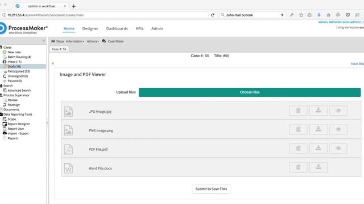Go to the Next Step link
Image resolution: width=364 pixels, height=204 pixels.
358,64
